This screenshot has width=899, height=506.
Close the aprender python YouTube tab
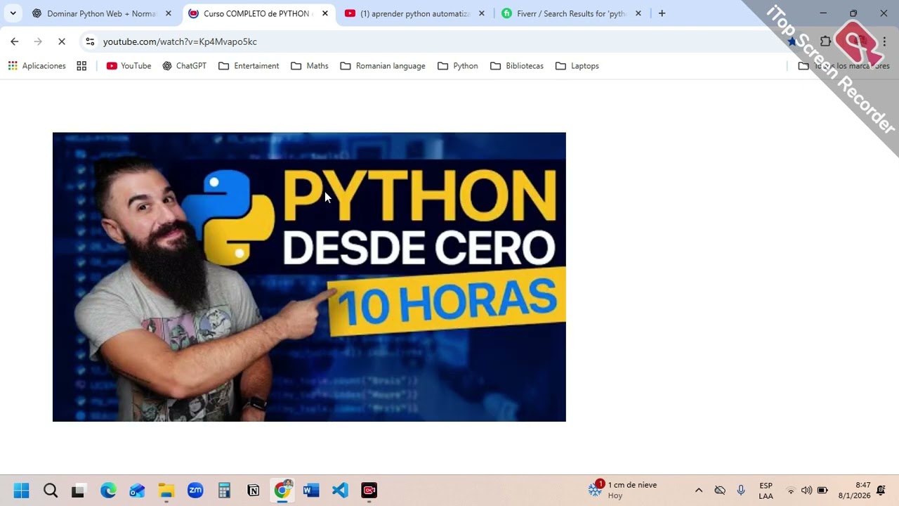pos(481,13)
